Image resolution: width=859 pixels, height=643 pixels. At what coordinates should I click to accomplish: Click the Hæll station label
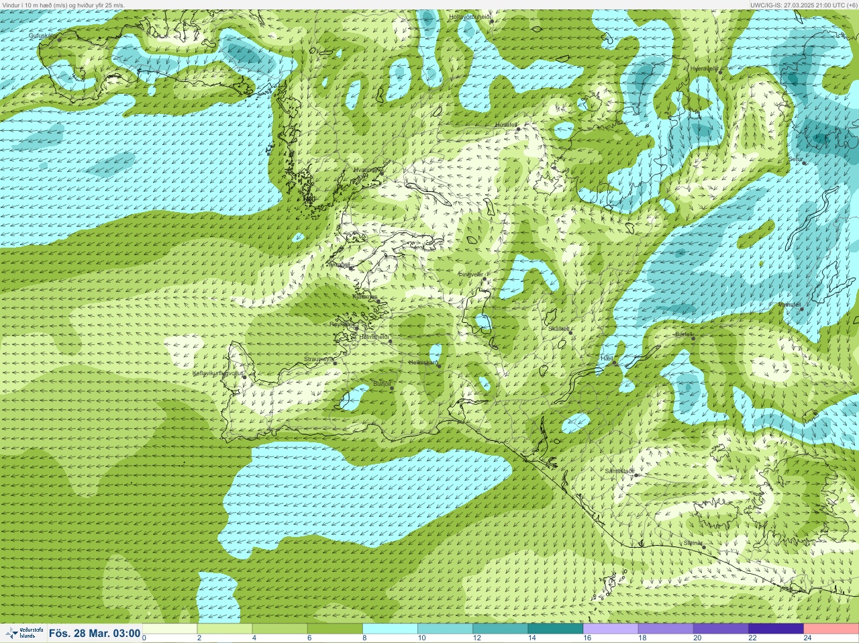(x=606, y=358)
